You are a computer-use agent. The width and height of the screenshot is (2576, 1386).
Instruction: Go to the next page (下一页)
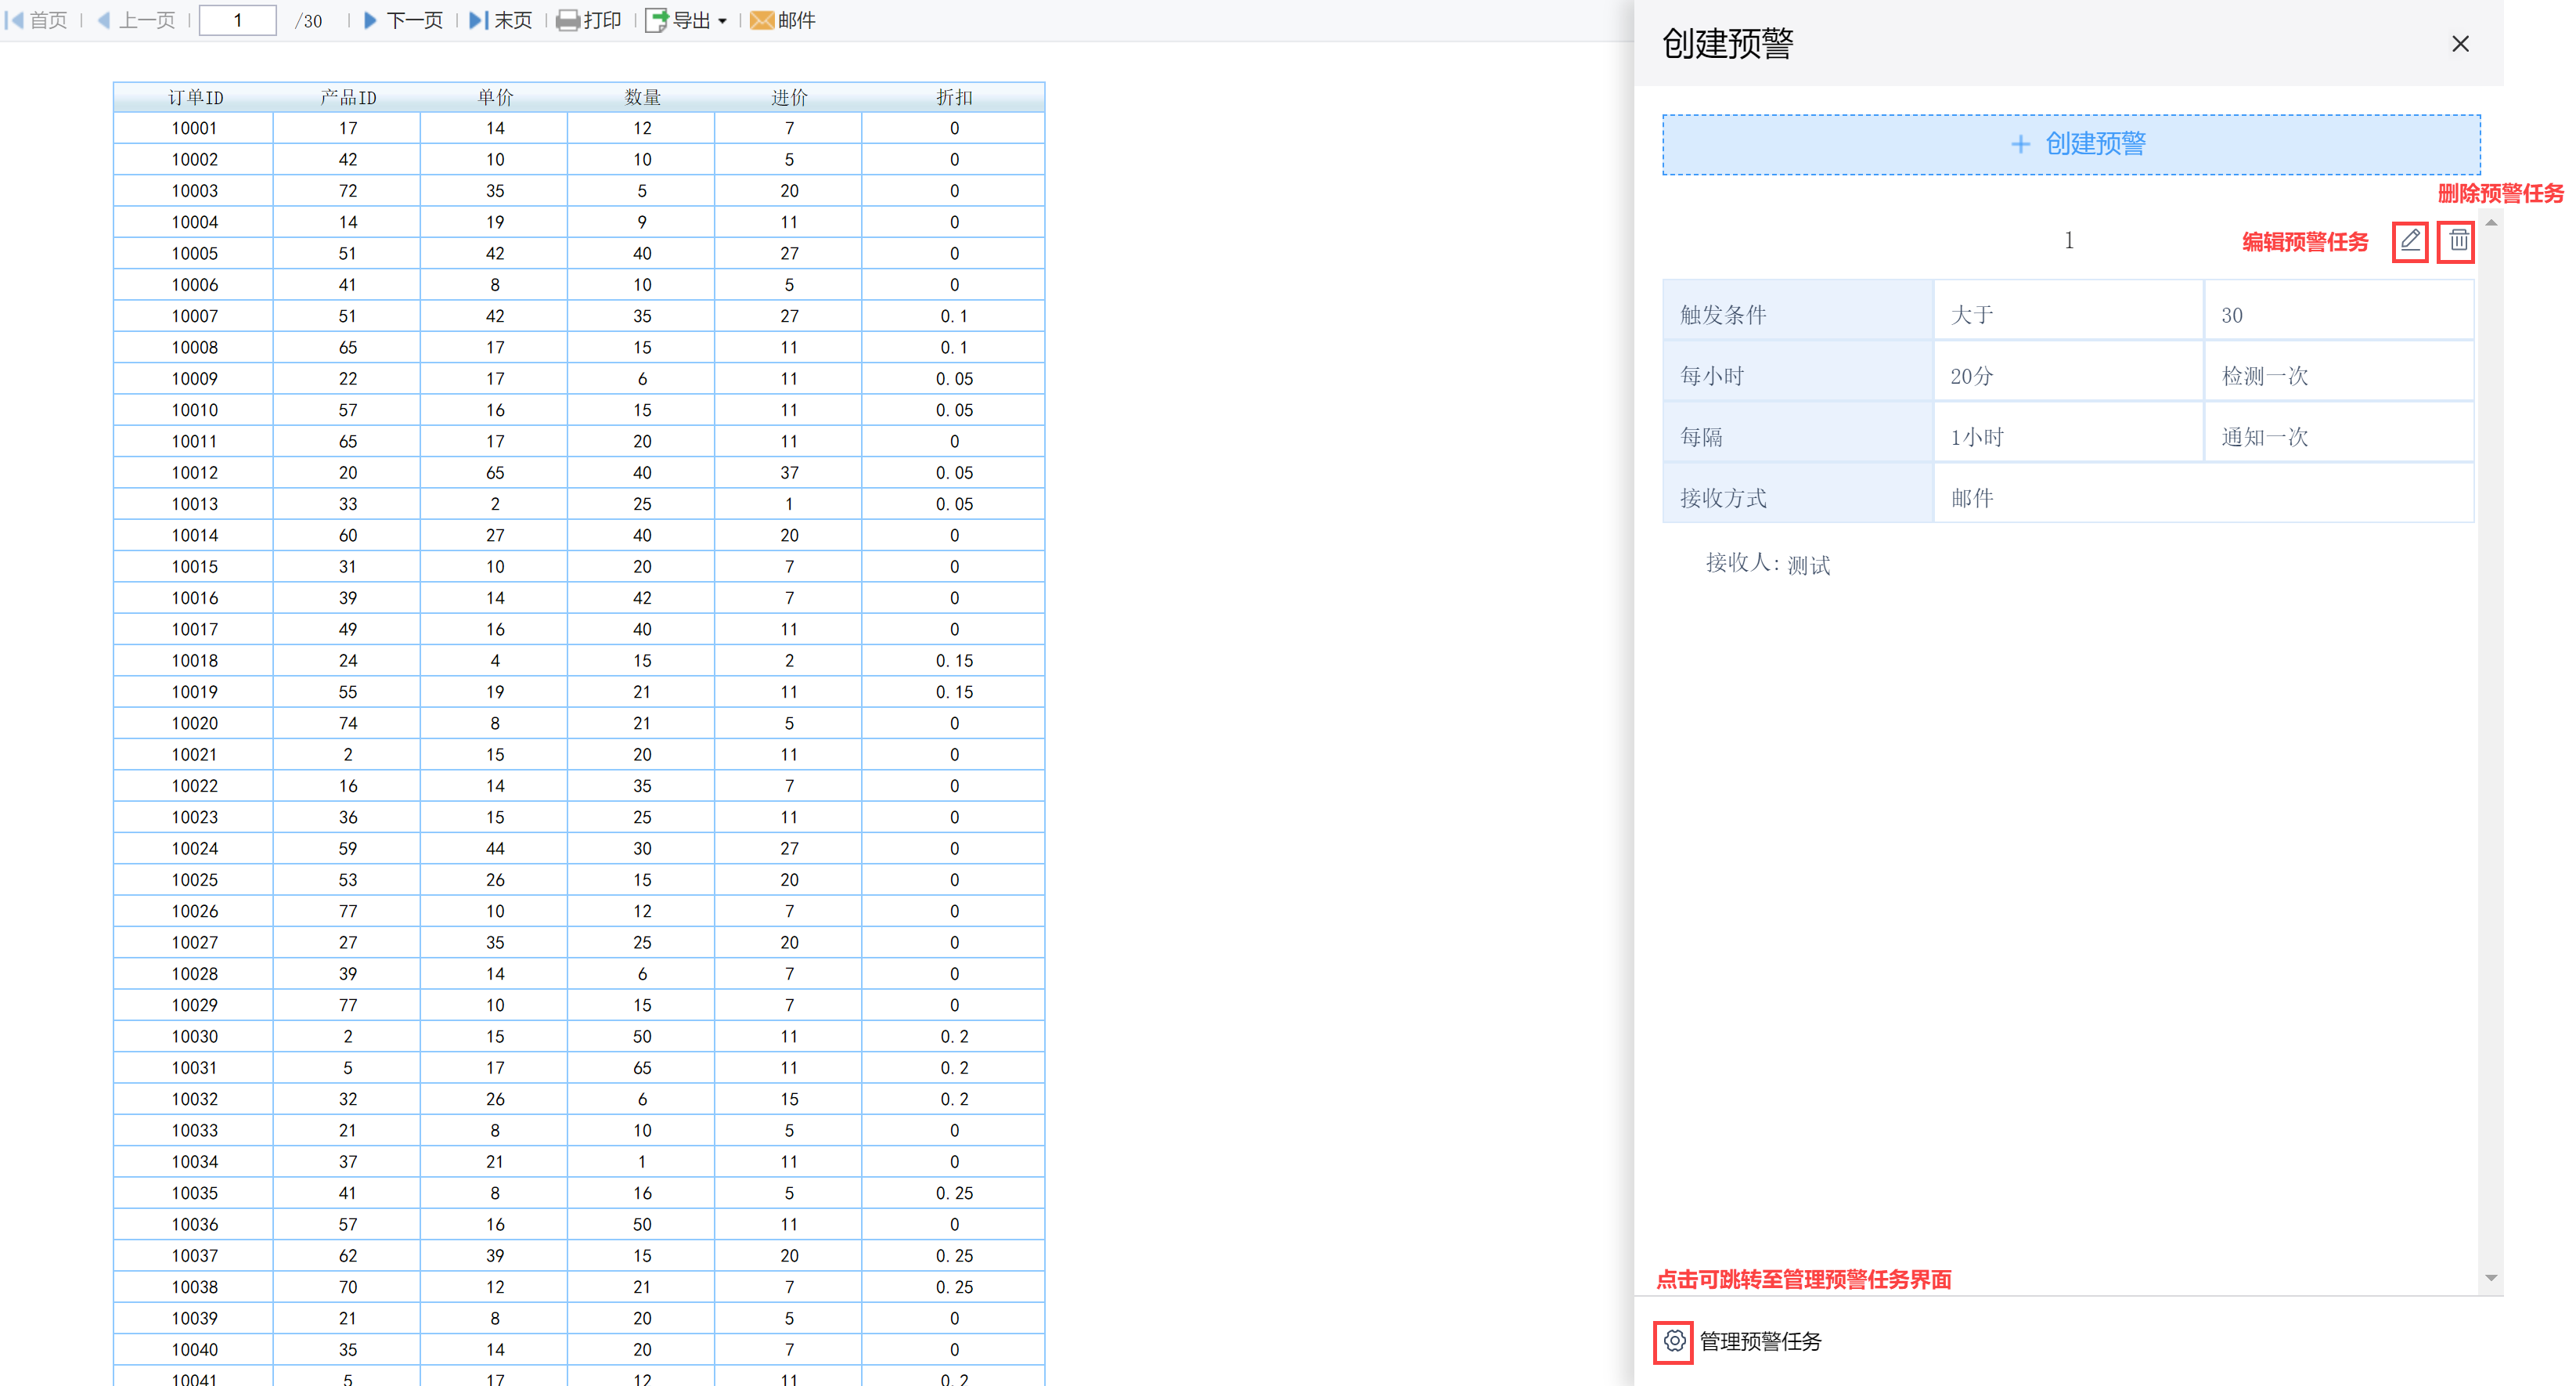coord(403,20)
